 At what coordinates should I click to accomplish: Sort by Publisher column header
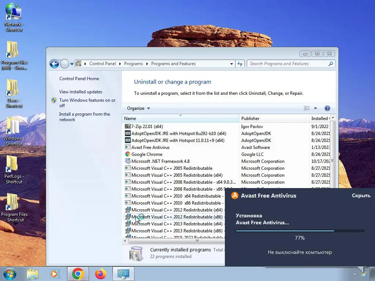274,118
